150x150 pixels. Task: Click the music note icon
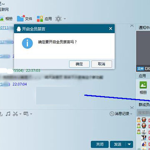point(8,114)
